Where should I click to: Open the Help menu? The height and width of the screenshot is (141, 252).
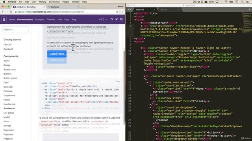pyautogui.click(x=85, y=2)
